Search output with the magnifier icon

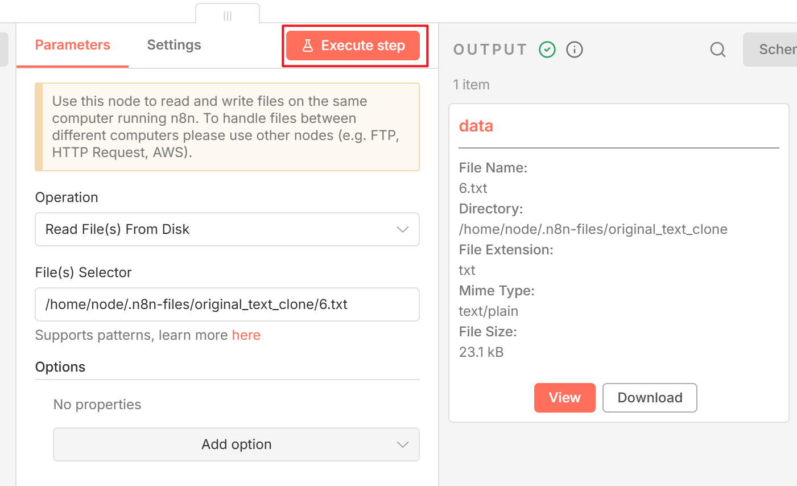tap(718, 50)
